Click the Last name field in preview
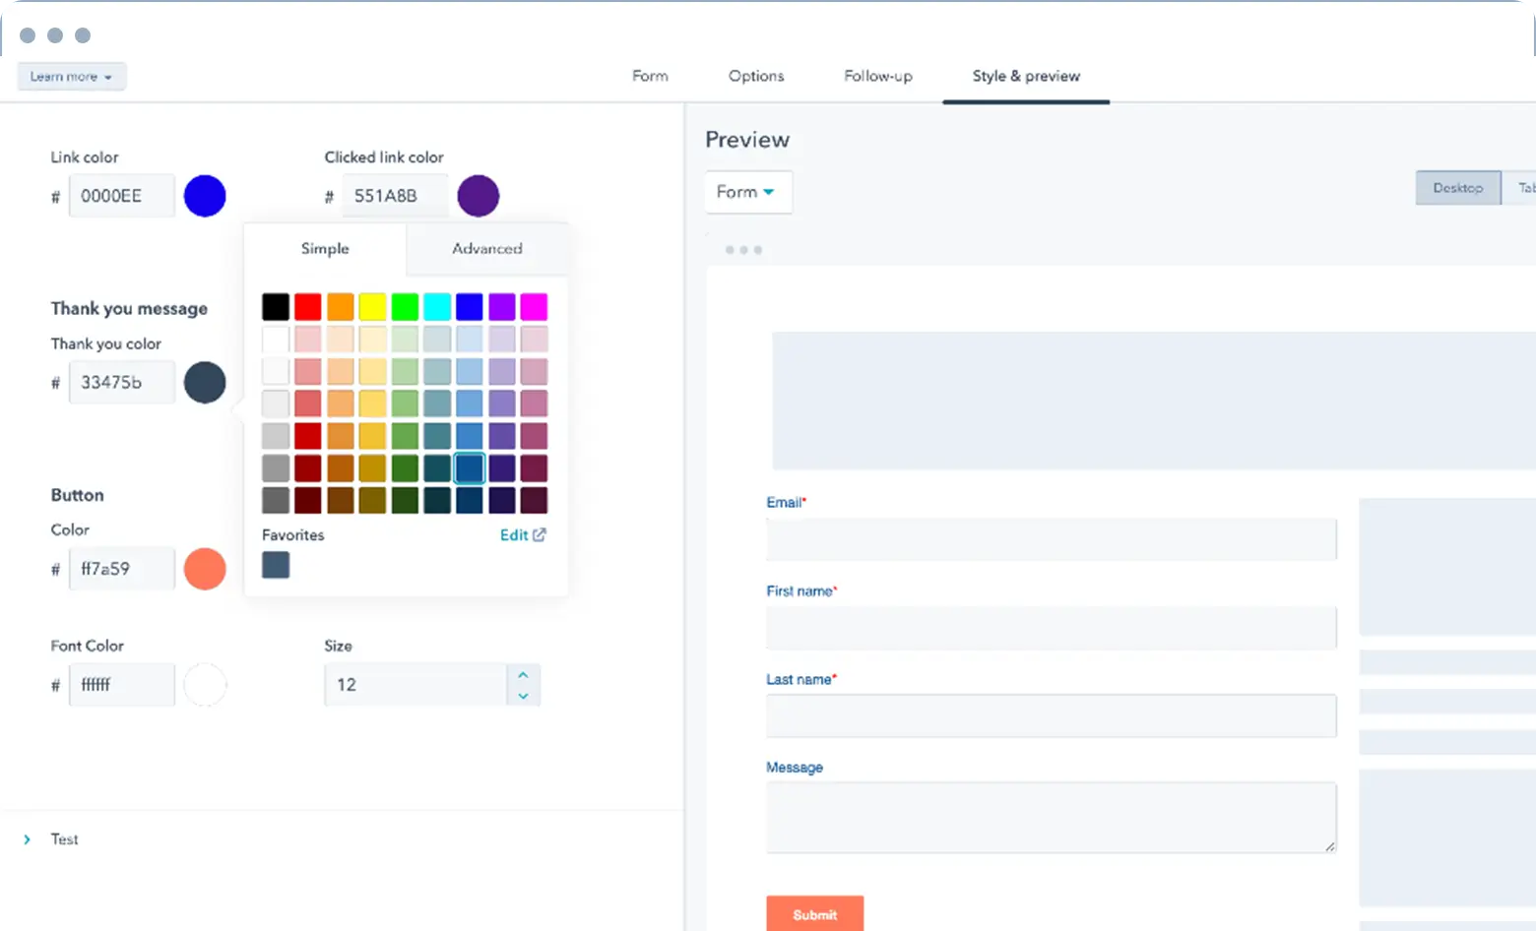1536x931 pixels. (x=1052, y=715)
